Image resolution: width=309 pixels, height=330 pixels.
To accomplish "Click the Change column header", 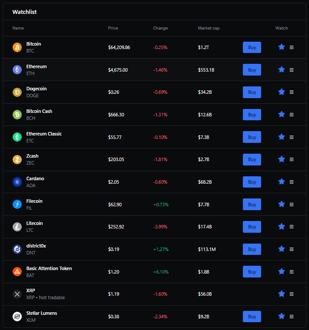I will pyautogui.click(x=160, y=28).
